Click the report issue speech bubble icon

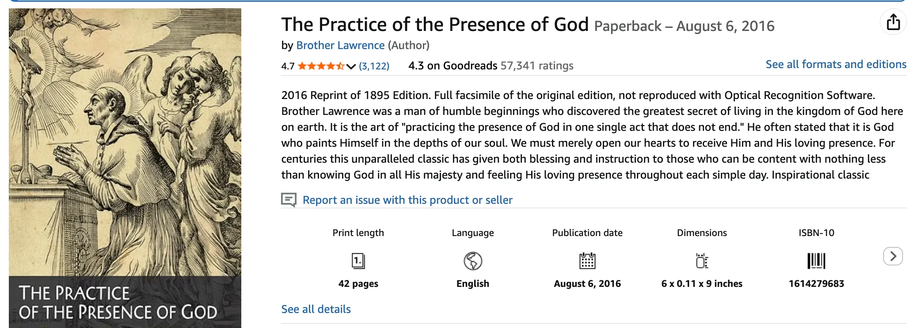pyautogui.click(x=289, y=200)
